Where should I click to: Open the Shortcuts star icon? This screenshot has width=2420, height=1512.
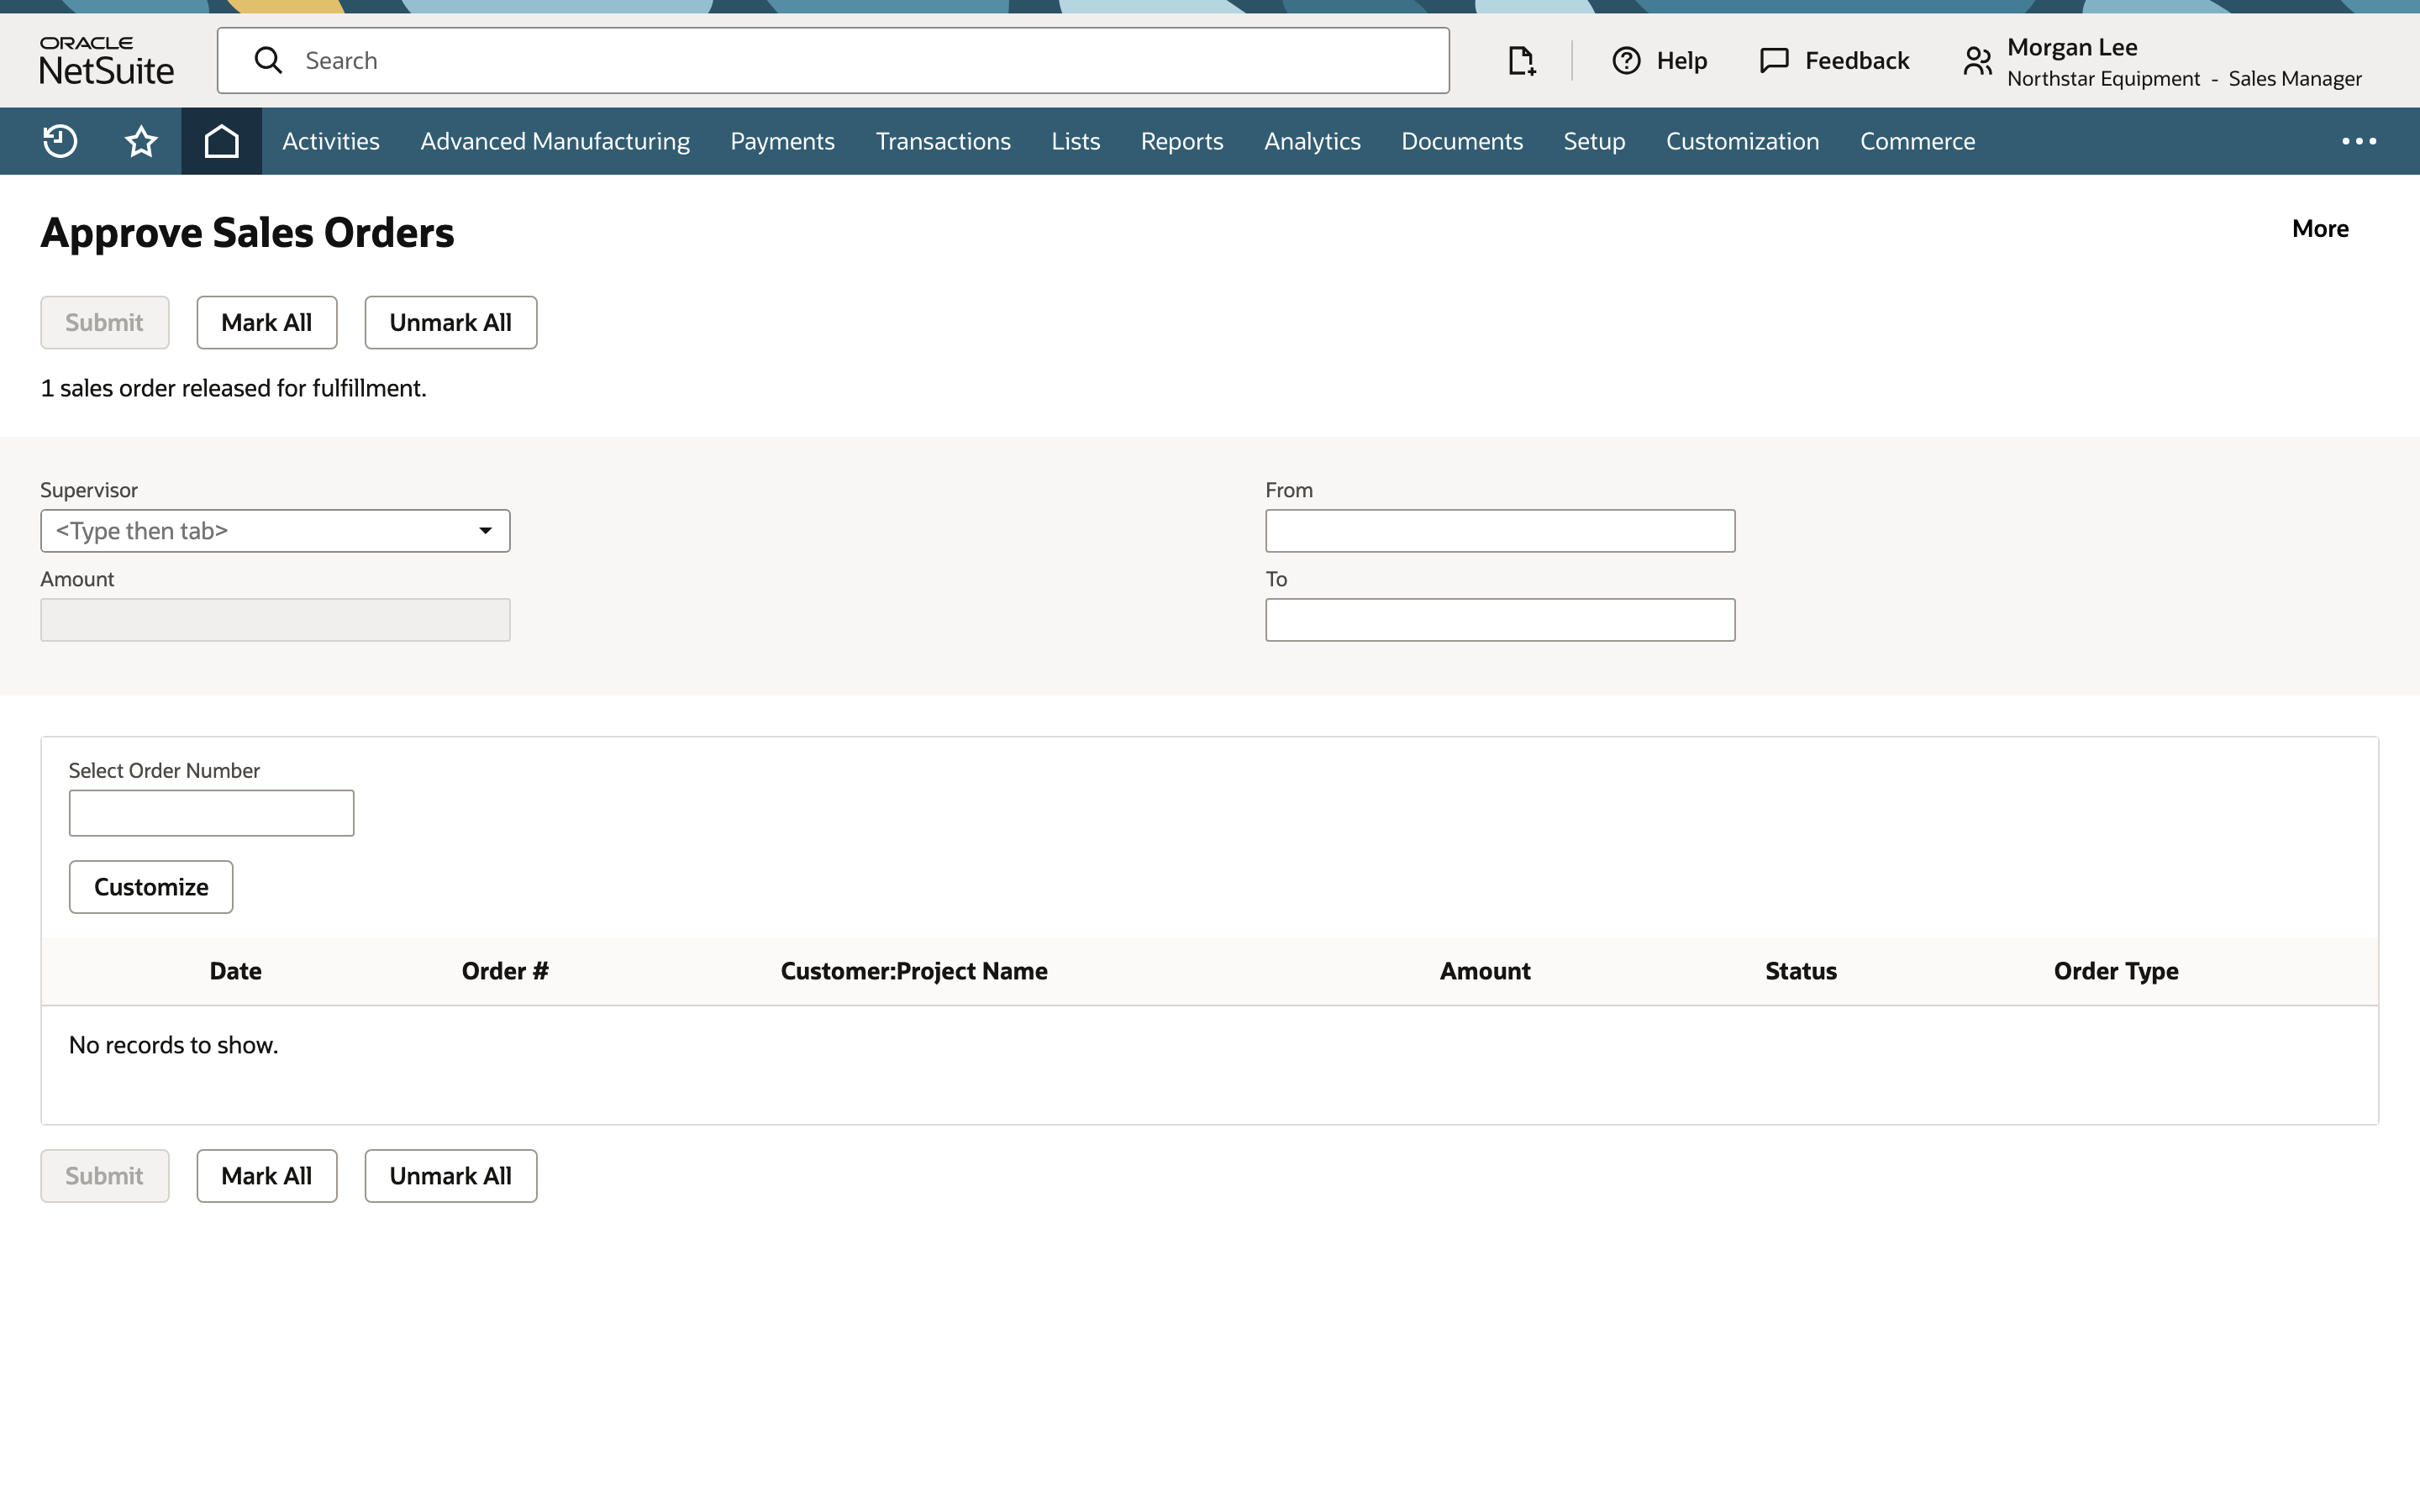tap(141, 141)
